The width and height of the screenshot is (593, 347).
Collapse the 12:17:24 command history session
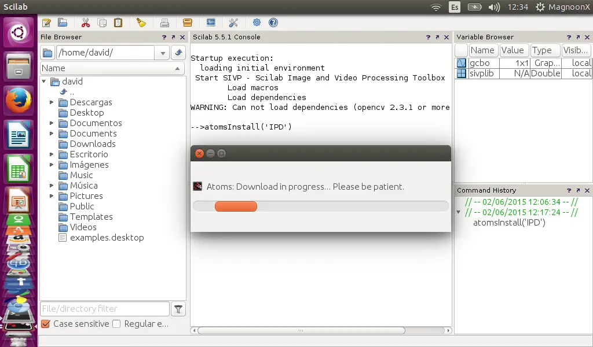point(459,212)
